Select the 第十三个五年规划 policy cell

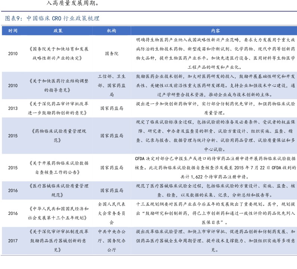[x=58, y=213]
